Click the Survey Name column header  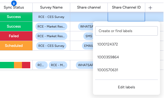click(x=51, y=7)
